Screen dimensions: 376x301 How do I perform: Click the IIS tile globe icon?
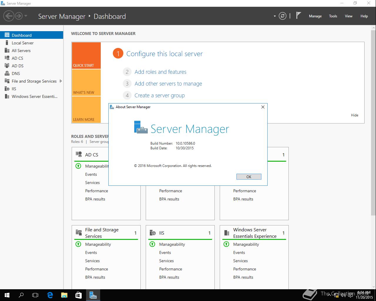point(153,233)
